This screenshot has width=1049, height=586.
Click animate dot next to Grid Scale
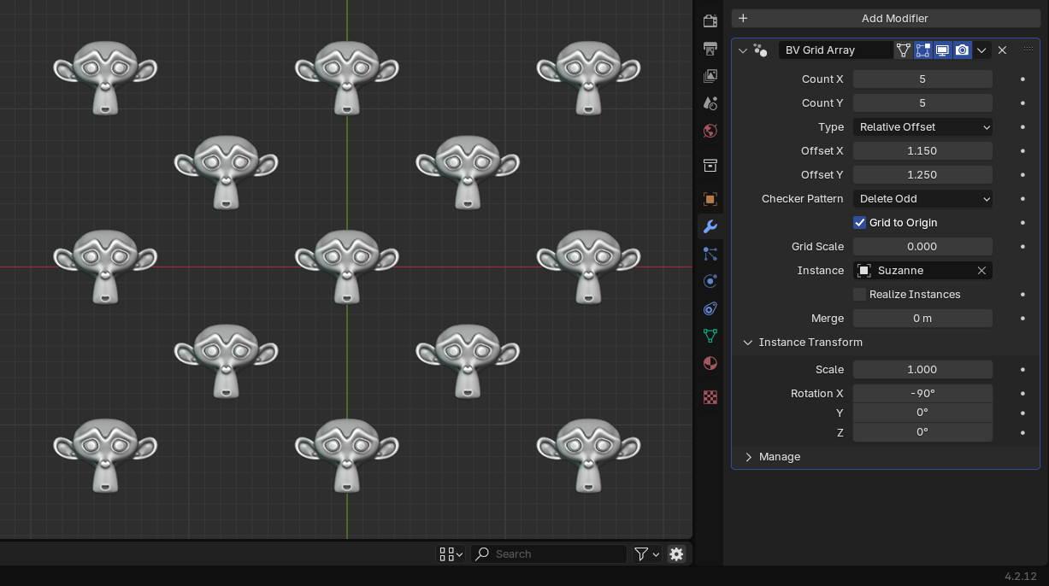tap(1022, 247)
